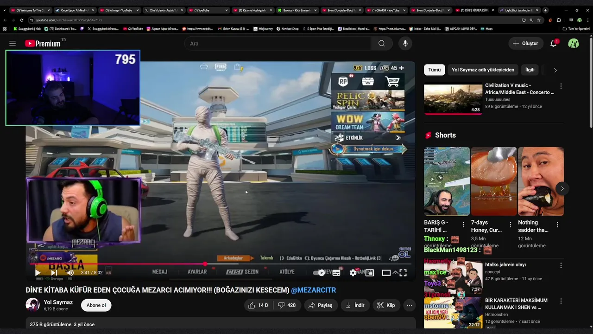
Task: Mute the video with the speaker icon
Action: coord(70,273)
